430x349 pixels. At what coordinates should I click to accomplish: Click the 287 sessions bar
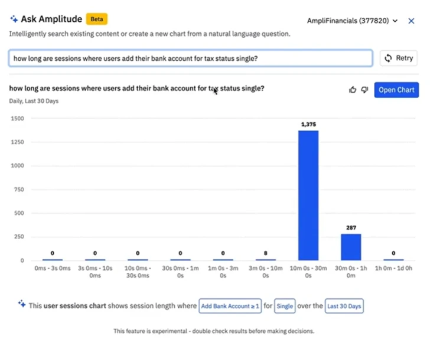pyautogui.click(x=351, y=247)
